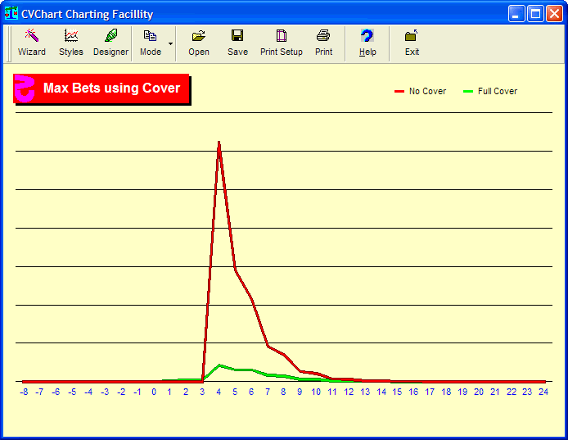Print the chart using Print icon

(323, 43)
